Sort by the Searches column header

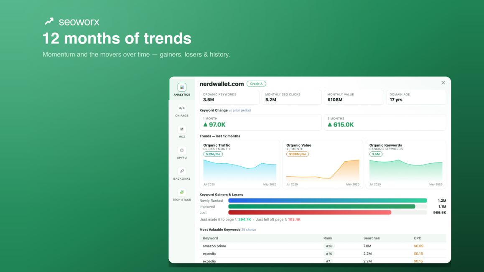pyautogui.click(x=371, y=238)
